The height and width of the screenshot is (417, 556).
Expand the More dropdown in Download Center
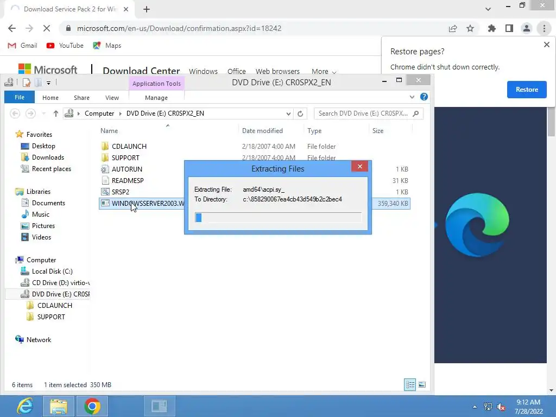tap(324, 71)
